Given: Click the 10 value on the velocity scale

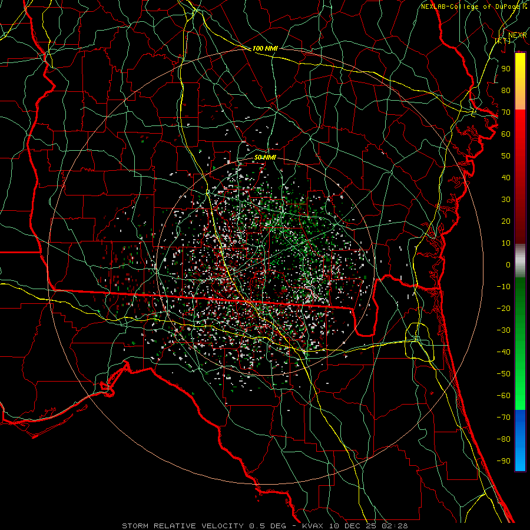Looking at the screenshot, I should pyautogui.click(x=506, y=243).
